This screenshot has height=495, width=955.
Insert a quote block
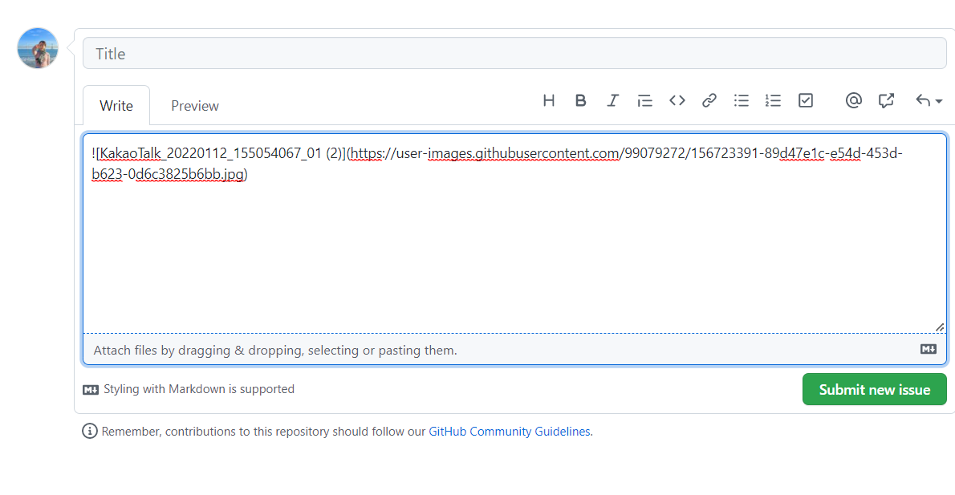pos(644,100)
